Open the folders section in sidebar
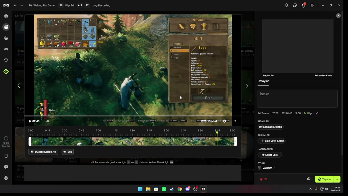The width and height of the screenshot is (348, 196). coord(6,38)
